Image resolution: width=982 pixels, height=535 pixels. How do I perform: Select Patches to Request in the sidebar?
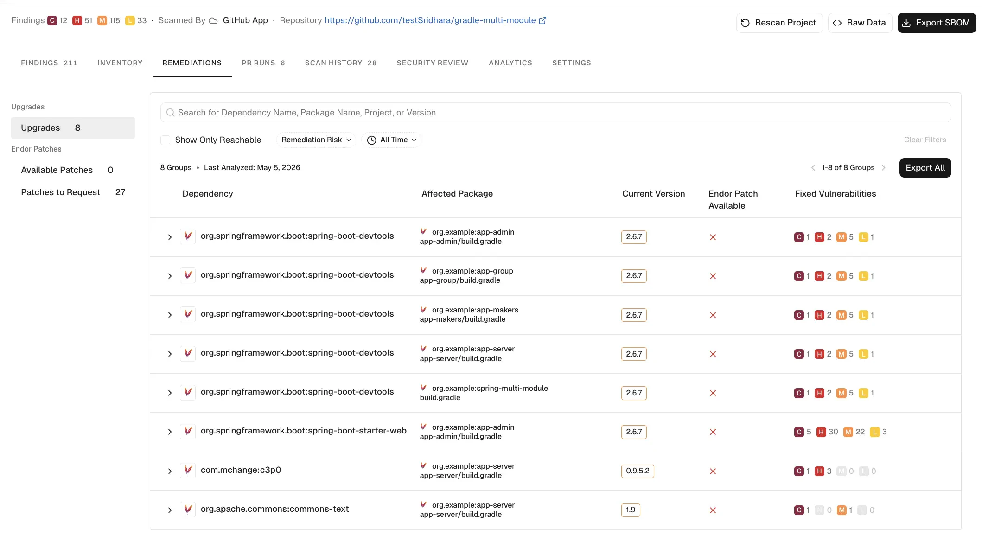(73, 192)
